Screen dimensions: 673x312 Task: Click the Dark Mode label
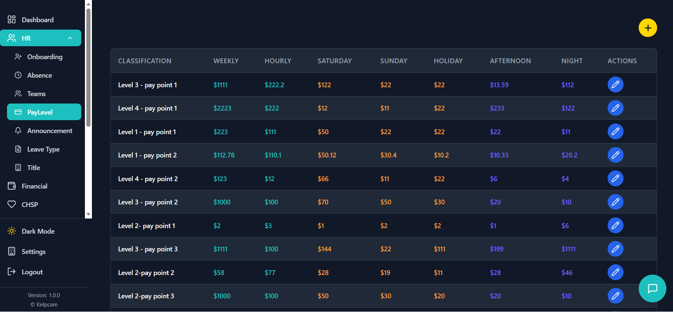click(x=38, y=231)
